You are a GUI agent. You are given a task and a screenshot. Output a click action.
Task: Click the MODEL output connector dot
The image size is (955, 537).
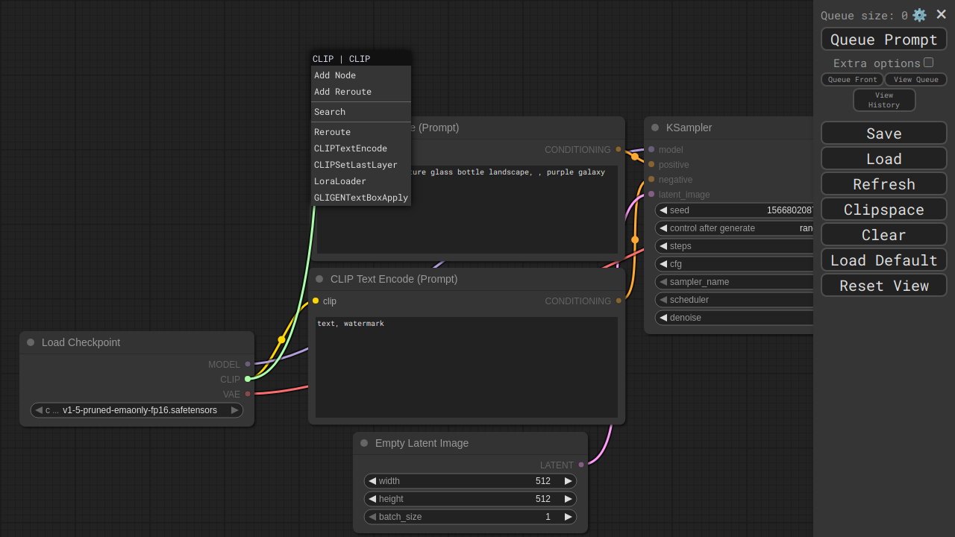tap(248, 364)
